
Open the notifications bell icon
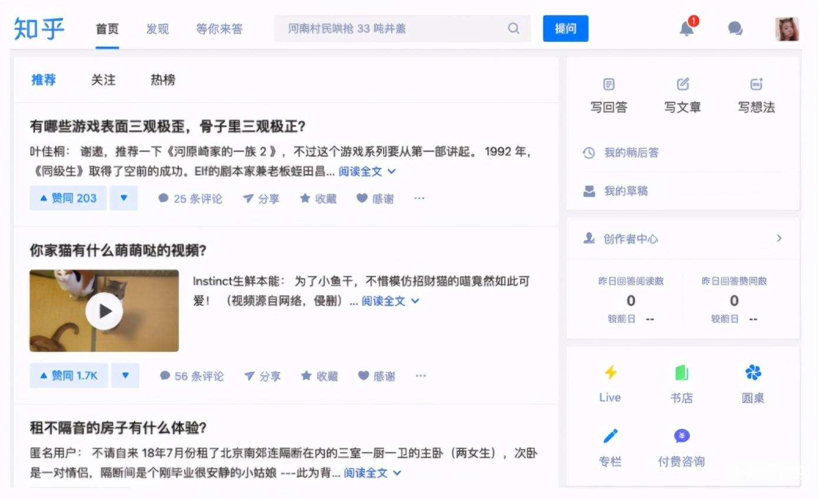point(687,28)
